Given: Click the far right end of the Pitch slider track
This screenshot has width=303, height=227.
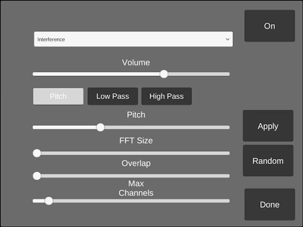Looking at the screenshot, I should (228, 127).
